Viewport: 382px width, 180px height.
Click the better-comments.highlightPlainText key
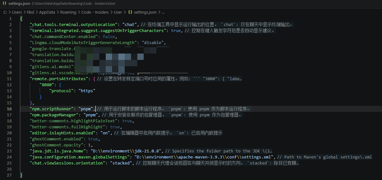74,121
